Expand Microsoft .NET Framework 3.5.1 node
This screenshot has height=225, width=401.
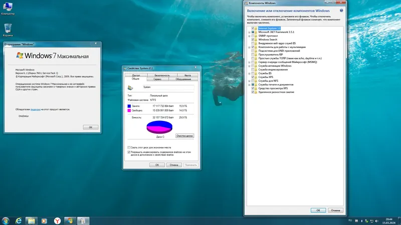tap(249, 32)
